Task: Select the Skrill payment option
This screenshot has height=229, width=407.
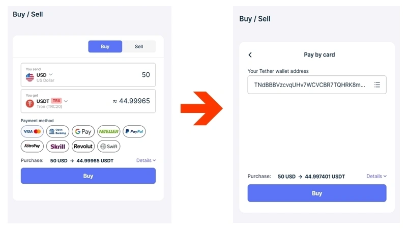Action: (x=57, y=146)
